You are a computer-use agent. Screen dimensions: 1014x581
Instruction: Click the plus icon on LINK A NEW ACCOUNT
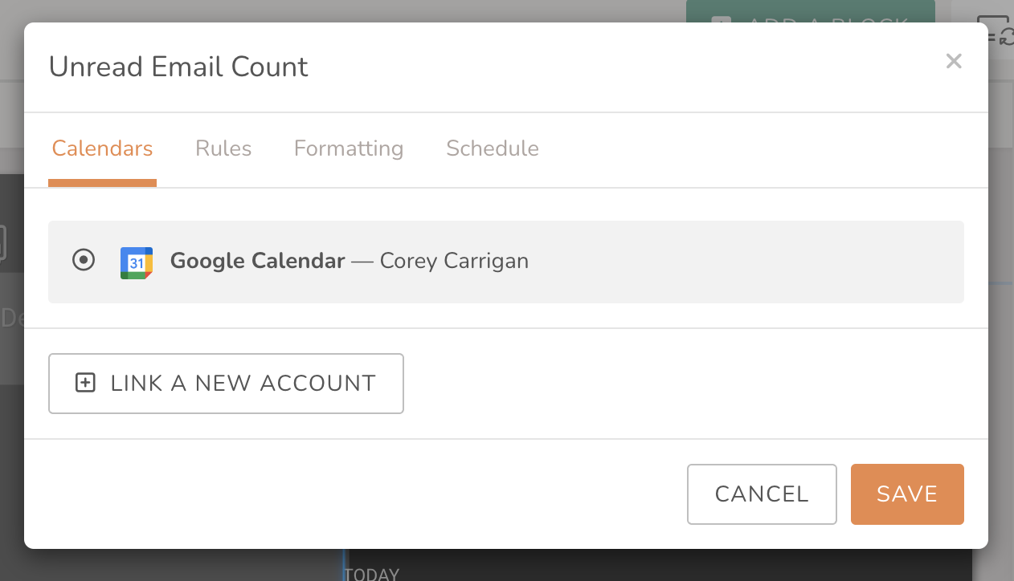tap(84, 383)
